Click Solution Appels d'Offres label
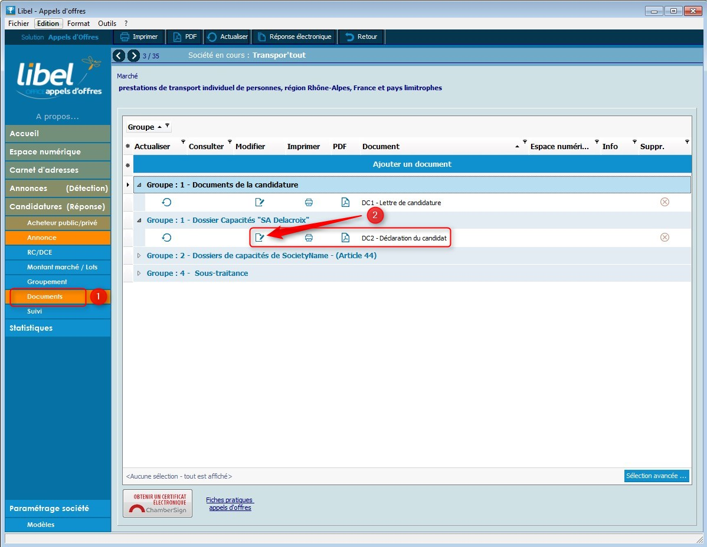The image size is (707, 547). click(60, 37)
